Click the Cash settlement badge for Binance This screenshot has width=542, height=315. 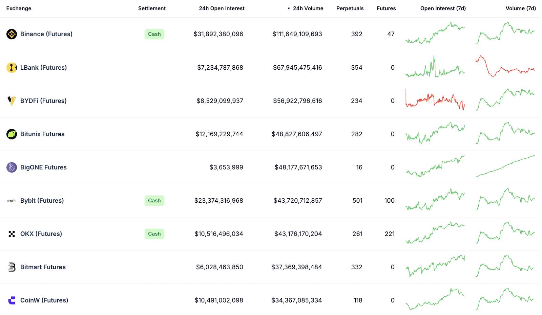click(x=154, y=34)
